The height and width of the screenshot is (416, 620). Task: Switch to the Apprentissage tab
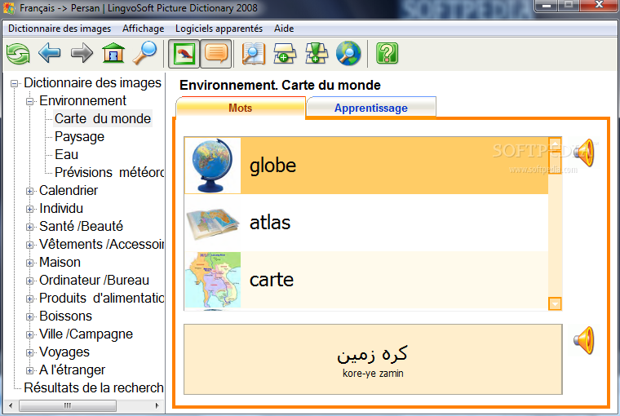[371, 108]
